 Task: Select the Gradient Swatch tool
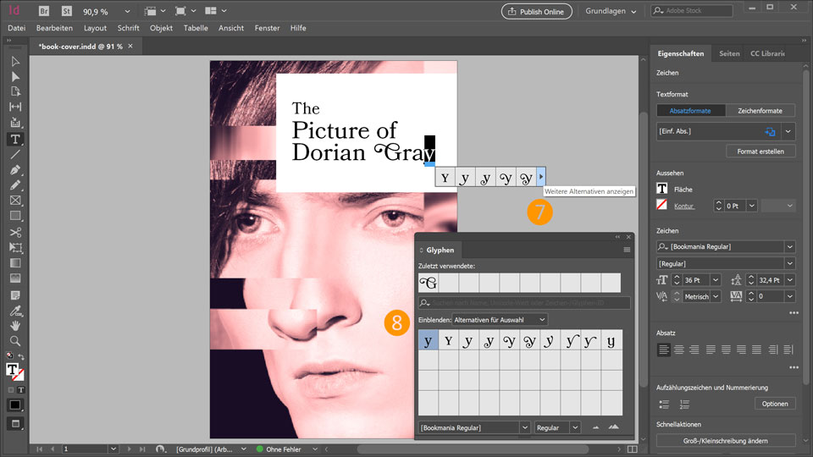[15, 263]
